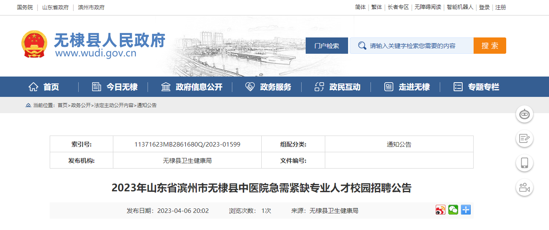The height and width of the screenshot is (230, 549).
Task: Click the 政民互动 interaction icon
Action: tap(319, 87)
